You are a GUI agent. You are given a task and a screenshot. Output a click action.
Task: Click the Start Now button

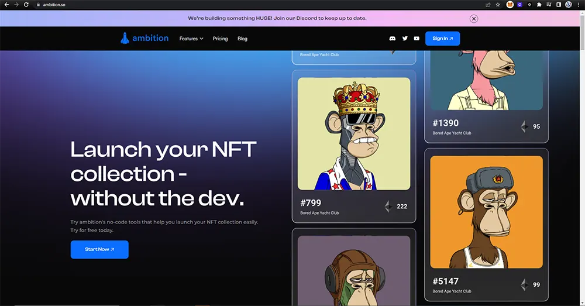tap(99, 249)
